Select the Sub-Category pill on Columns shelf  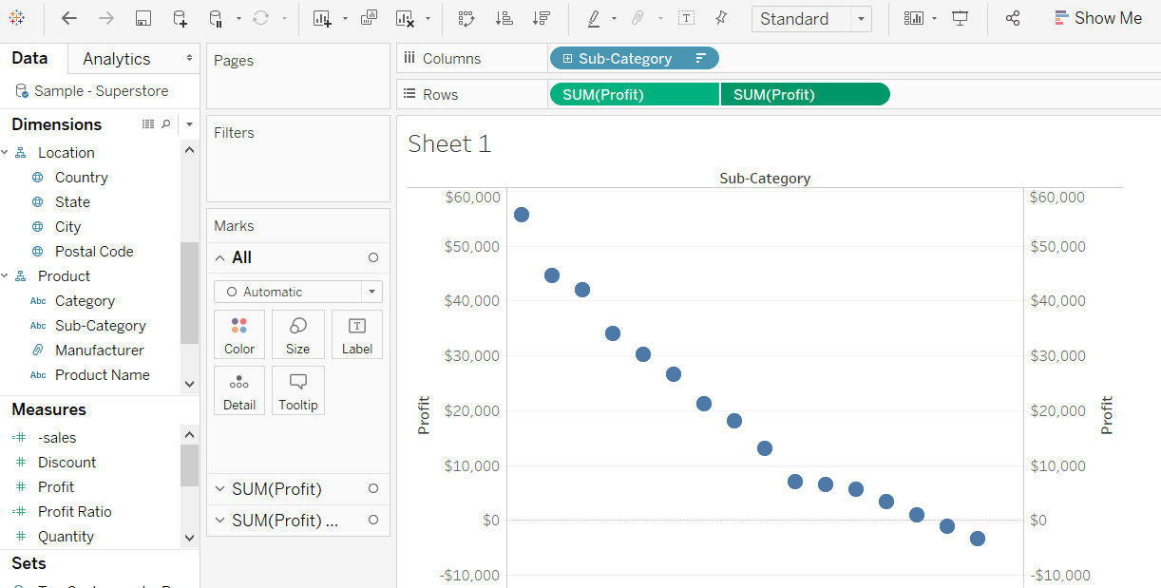click(x=634, y=59)
